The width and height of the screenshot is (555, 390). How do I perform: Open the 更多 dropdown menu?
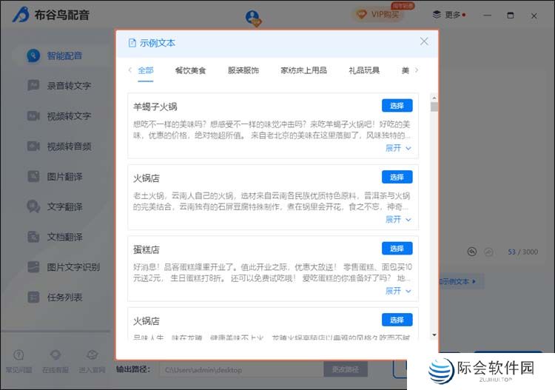(451, 15)
